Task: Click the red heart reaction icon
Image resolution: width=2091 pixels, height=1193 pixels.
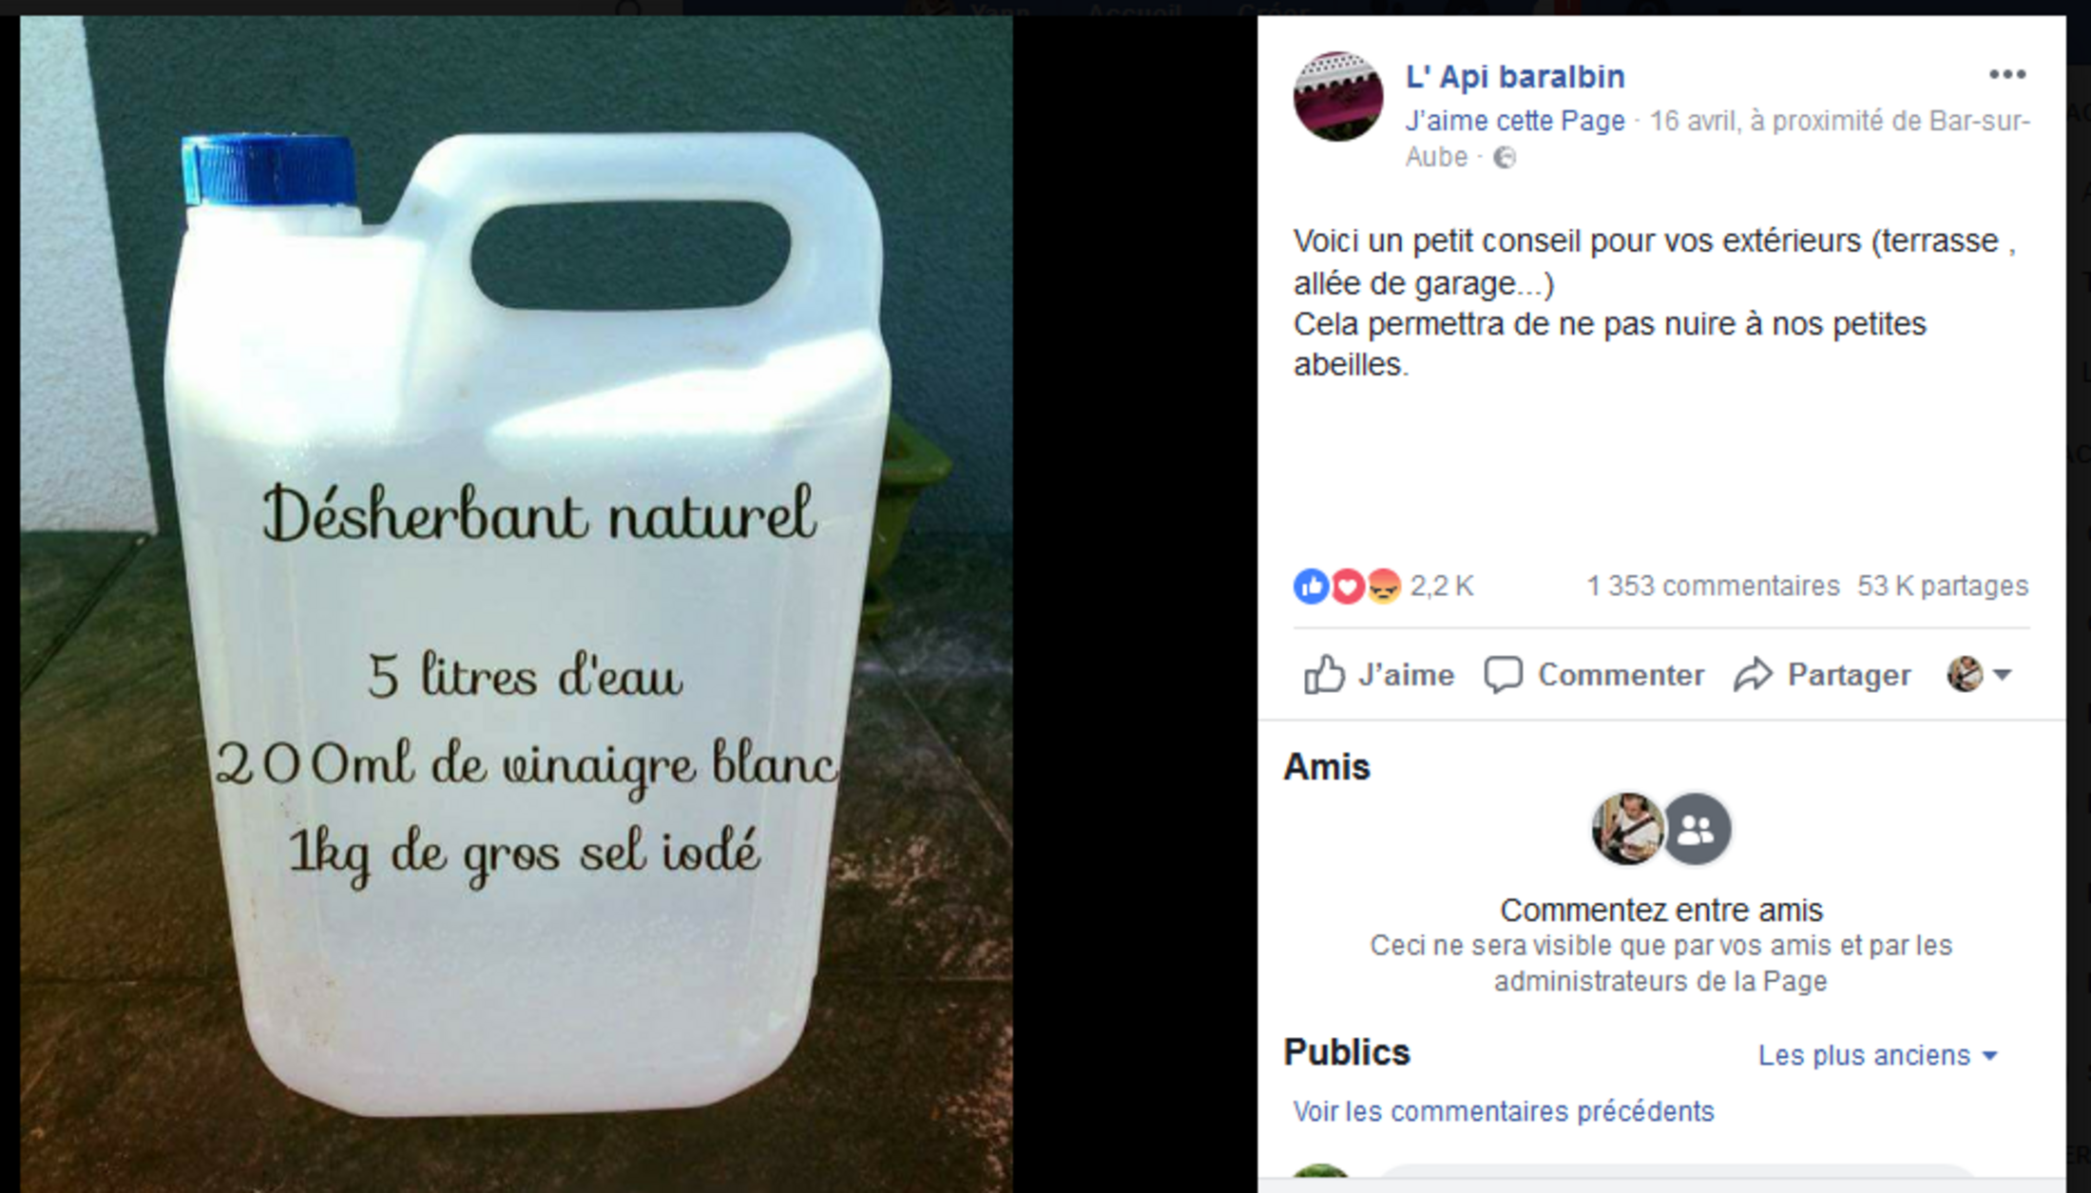Action: click(x=1347, y=587)
